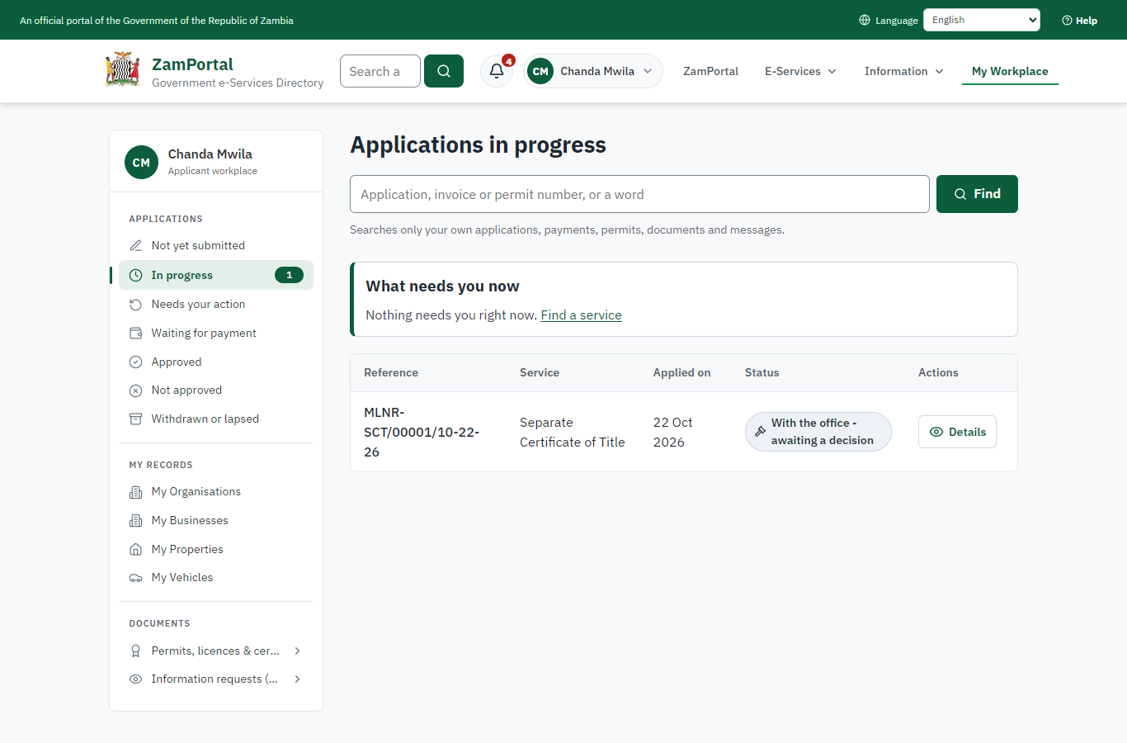Click the pencil icon beside Not yet submitted
The height and width of the screenshot is (743, 1127).
pyautogui.click(x=136, y=245)
